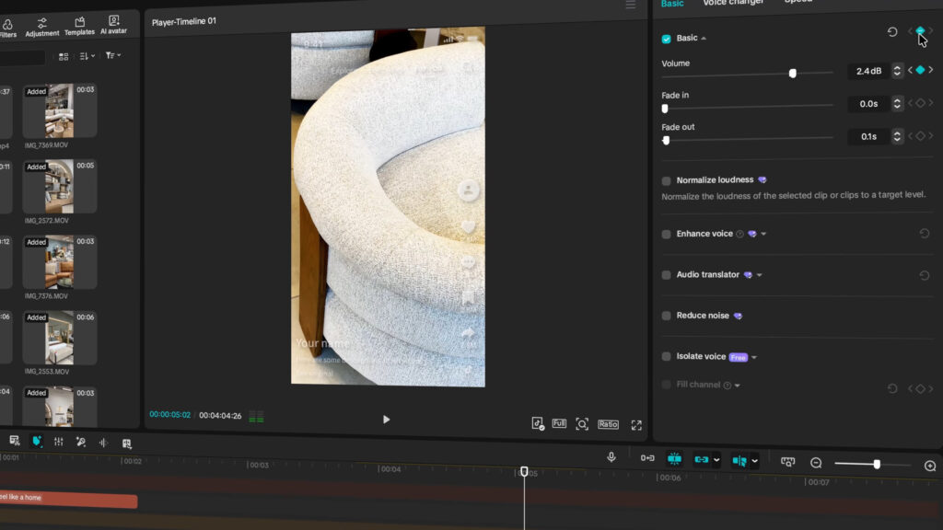The height and width of the screenshot is (530, 943).
Task: Open the linkage options dropdown arrow
Action: 716,460
